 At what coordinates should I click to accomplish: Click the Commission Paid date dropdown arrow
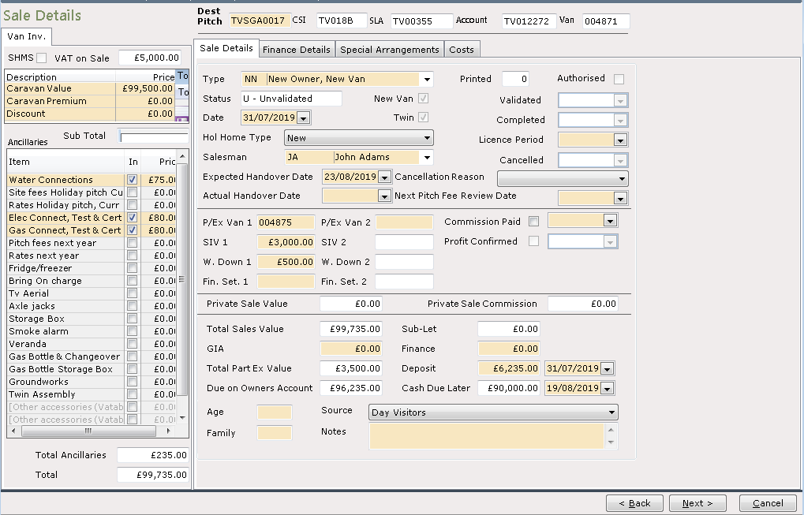pyautogui.click(x=610, y=222)
